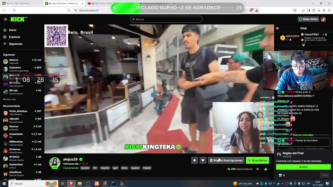The height and width of the screenshot is (187, 333).
Task: Open the Discord invite link in chat
Action: click(x=295, y=96)
